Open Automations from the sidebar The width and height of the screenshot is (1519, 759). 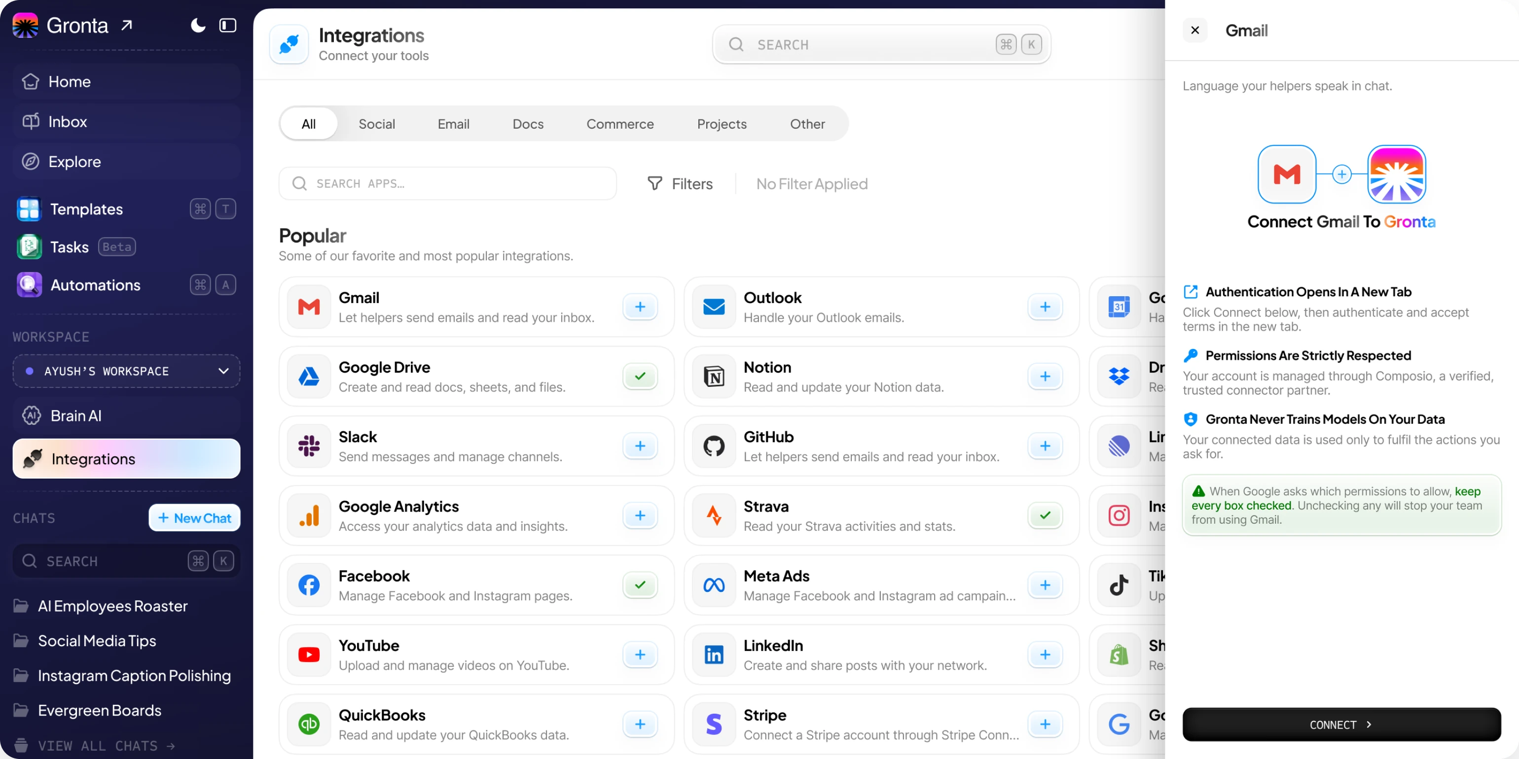click(x=126, y=285)
